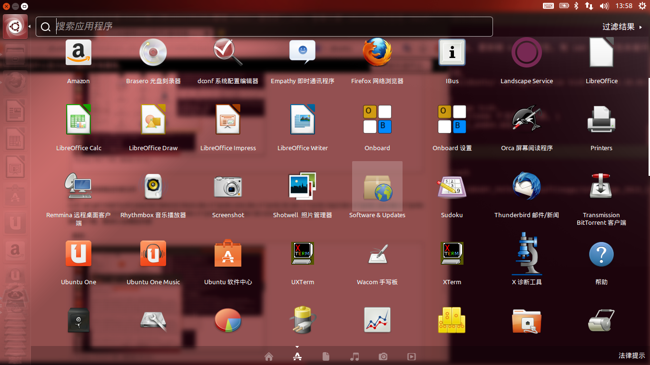
Task: Open the Amazon application
Action: pyautogui.click(x=79, y=53)
